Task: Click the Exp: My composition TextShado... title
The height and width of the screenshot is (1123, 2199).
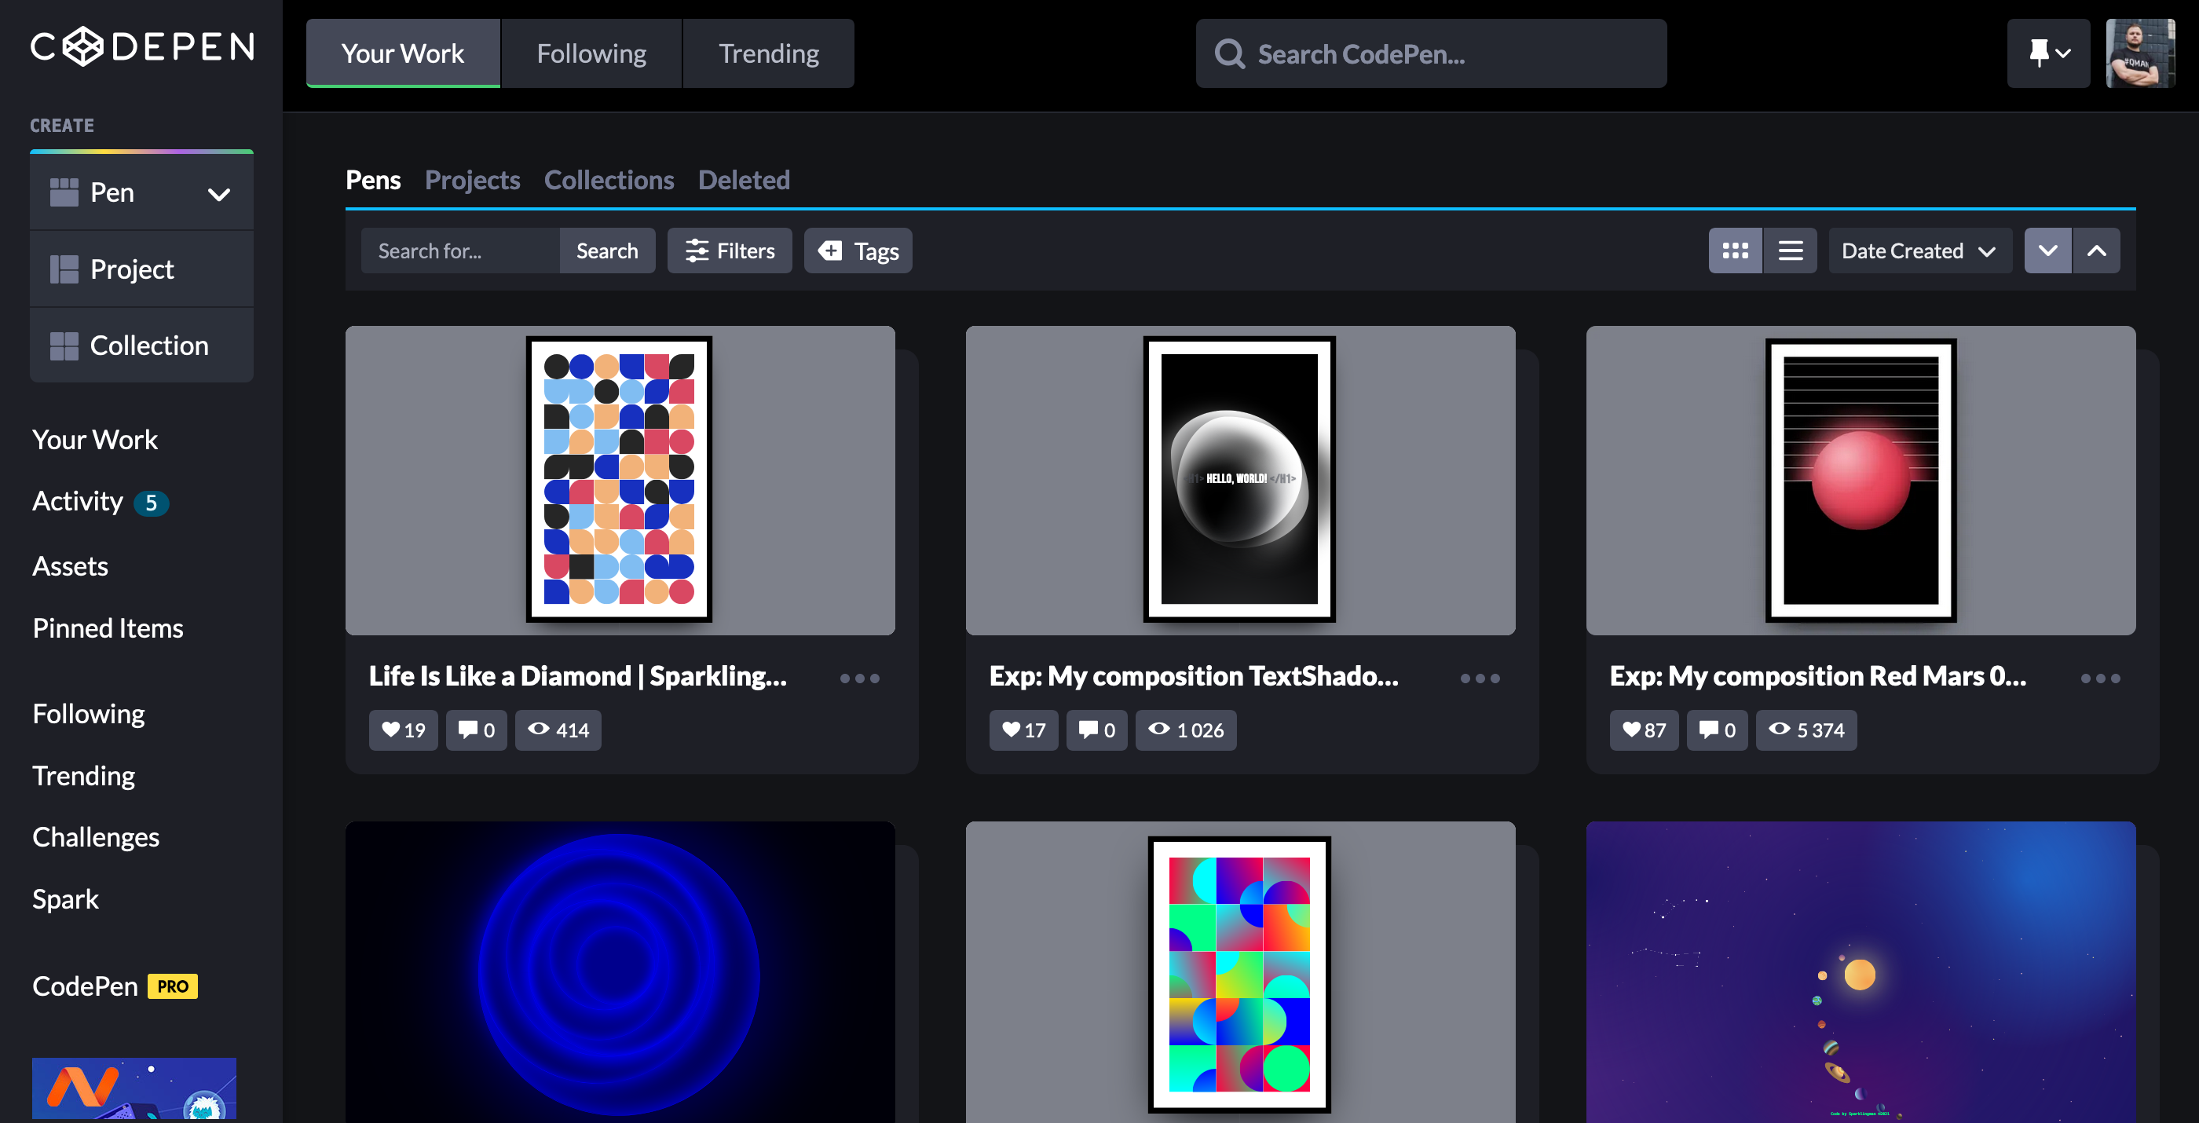Action: (x=1195, y=676)
